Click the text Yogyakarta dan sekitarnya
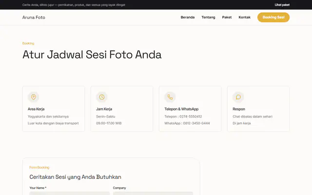This screenshot has height=195, width=312. 48,117
